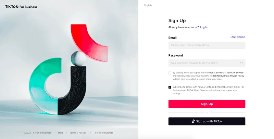
Task: Click the Sign Up page heading
Action: [x=177, y=20]
